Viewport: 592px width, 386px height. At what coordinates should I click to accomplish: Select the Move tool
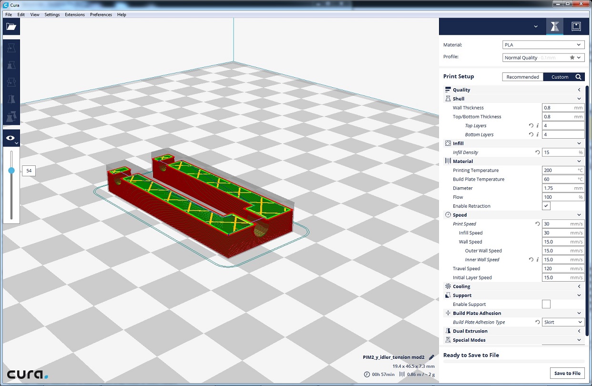11,48
